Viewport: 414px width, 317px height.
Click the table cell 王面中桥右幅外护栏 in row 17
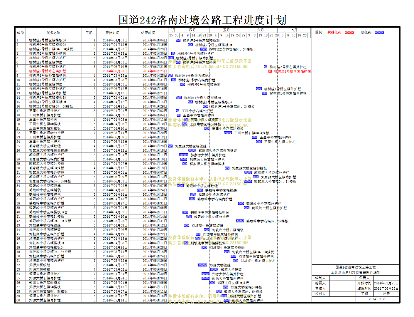tap(53, 111)
